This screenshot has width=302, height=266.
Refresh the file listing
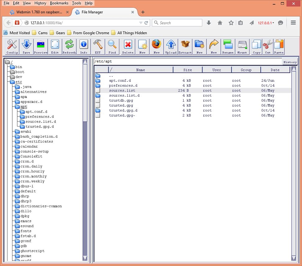pyautogui.click(x=69, y=47)
